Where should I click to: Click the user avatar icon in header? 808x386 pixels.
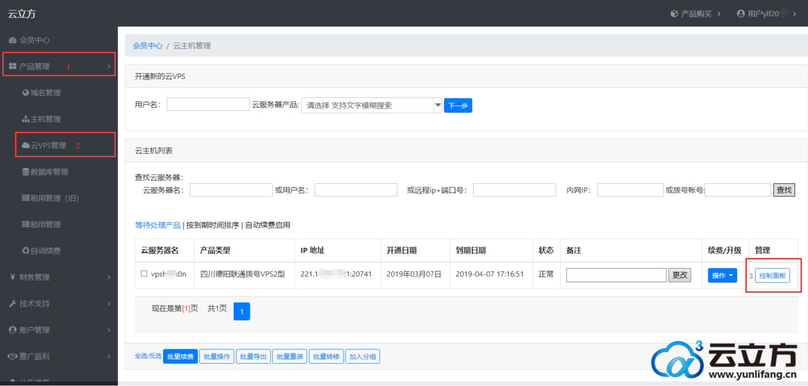pos(741,14)
